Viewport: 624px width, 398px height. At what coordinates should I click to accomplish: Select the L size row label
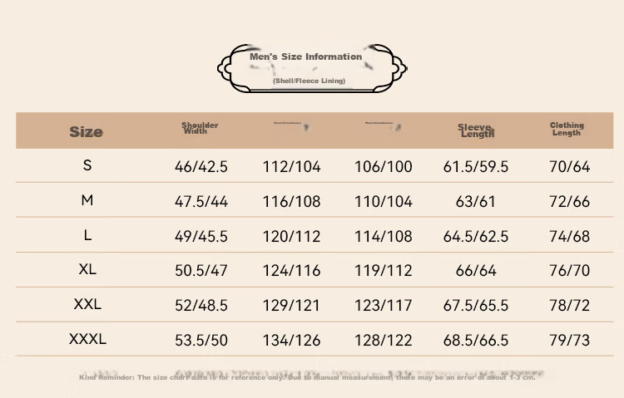(87, 235)
